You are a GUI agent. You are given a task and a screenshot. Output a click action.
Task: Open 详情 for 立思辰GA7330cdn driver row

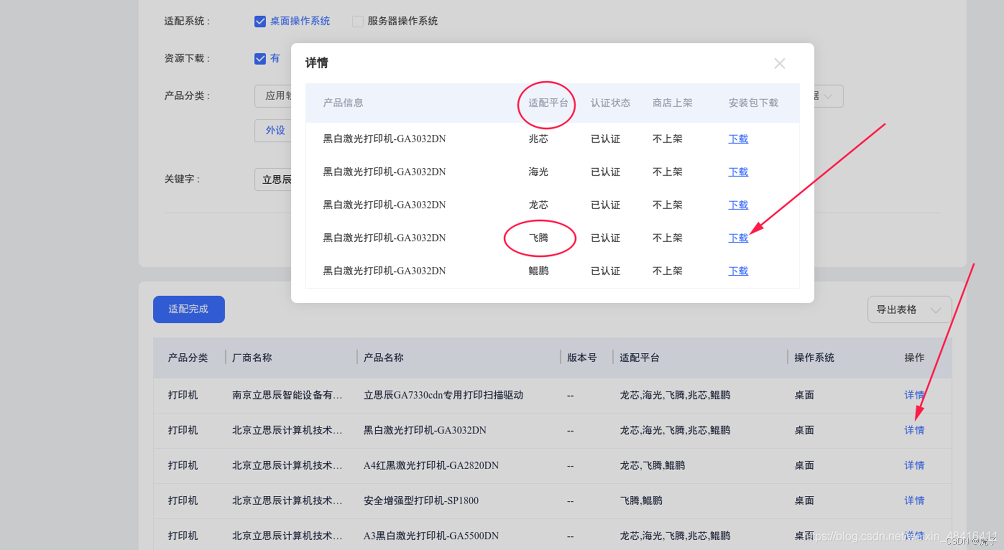click(913, 395)
